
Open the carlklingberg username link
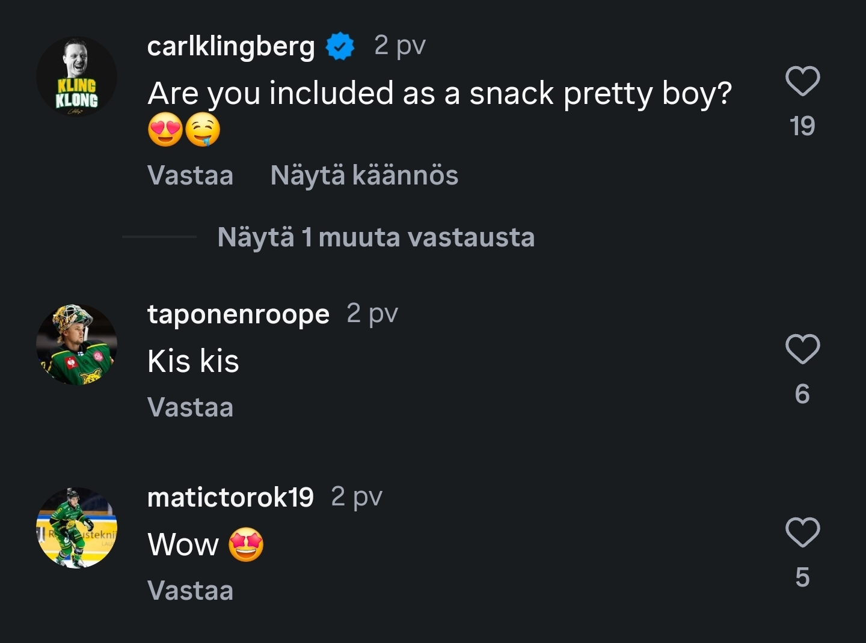pos(231,46)
